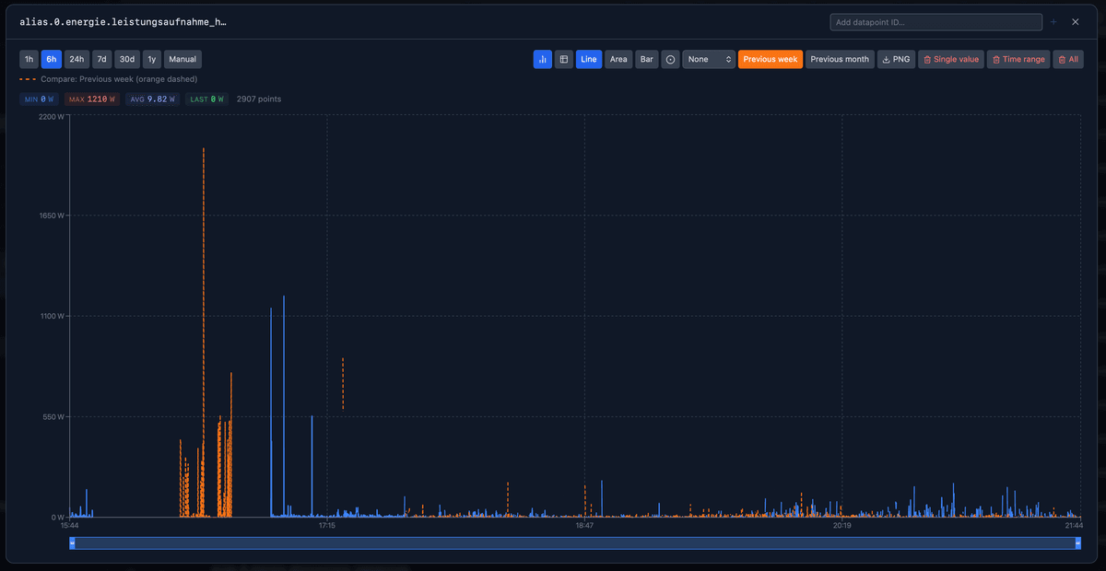1106x571 pixels.
Task: Click the 20:19 time axis label
Action: pyautogui.click(x=842, y=526)
